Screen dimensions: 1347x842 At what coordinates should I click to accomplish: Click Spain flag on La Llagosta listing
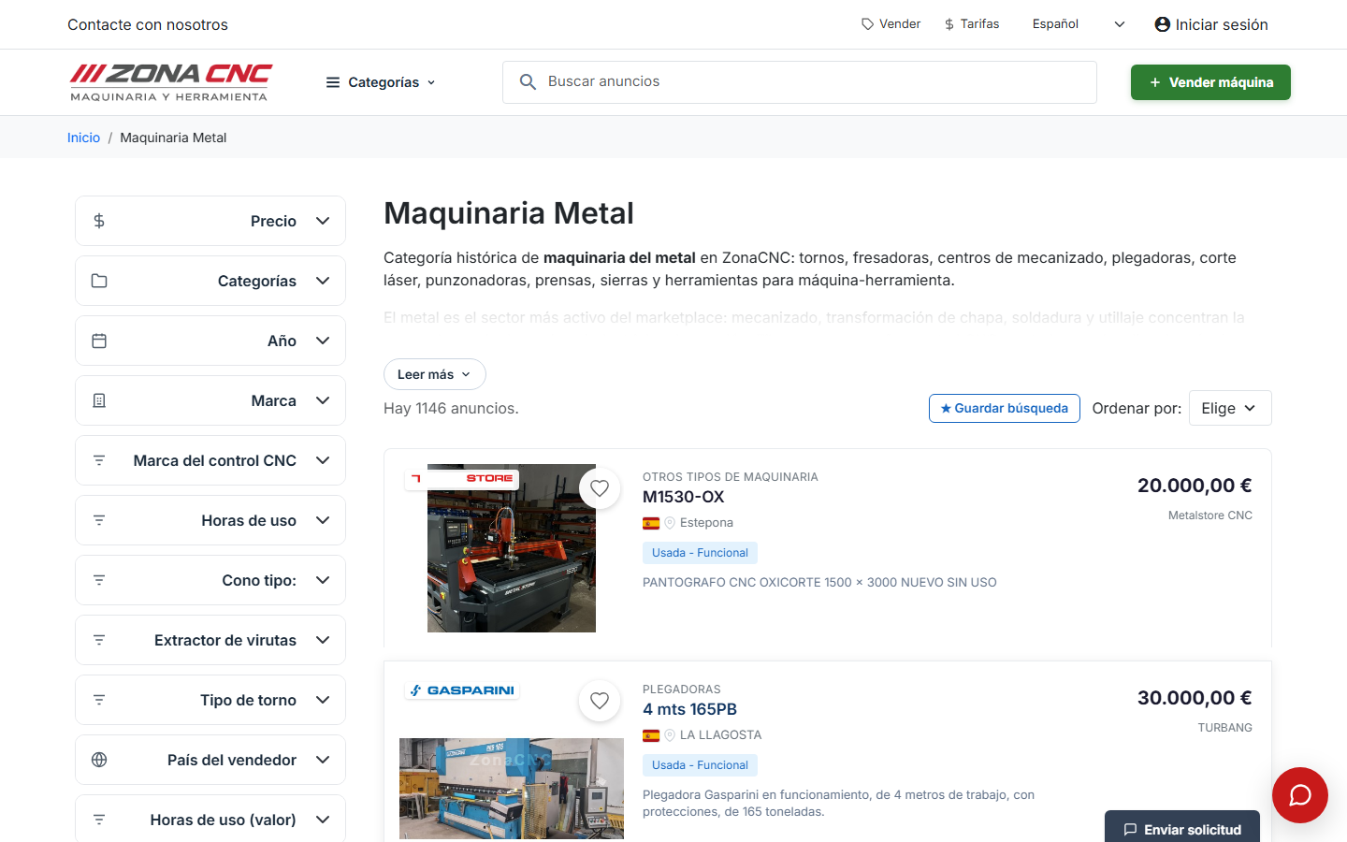tap(651, 735)
